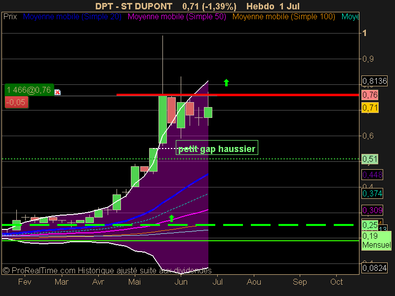Select the red horizontal resistance line

point(237,95)
